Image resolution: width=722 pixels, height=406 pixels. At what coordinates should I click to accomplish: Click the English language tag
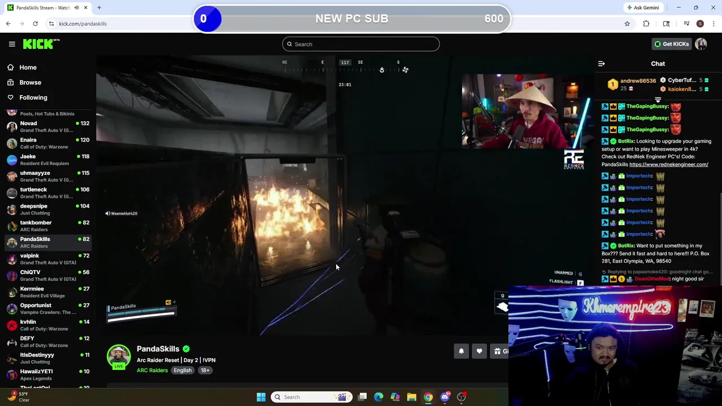click(x=183, y=370)
